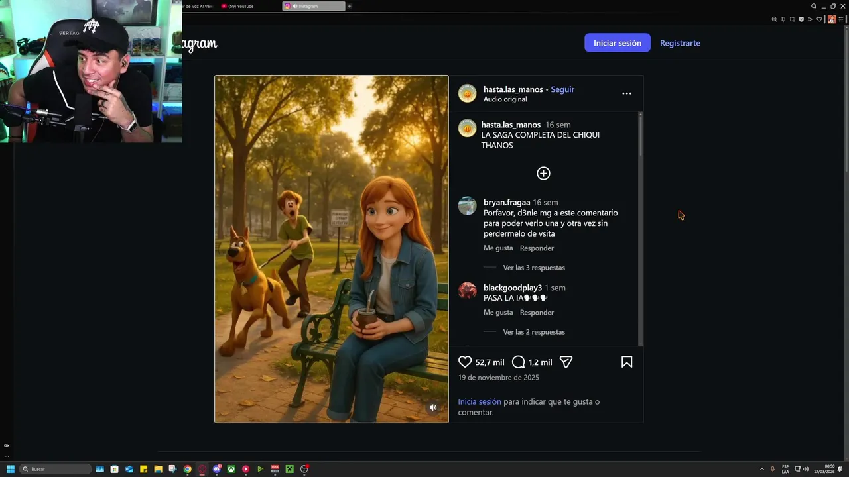Open a new browser tab with plus button
Viewport: 849px width, 477px height.
coord(350,6)
